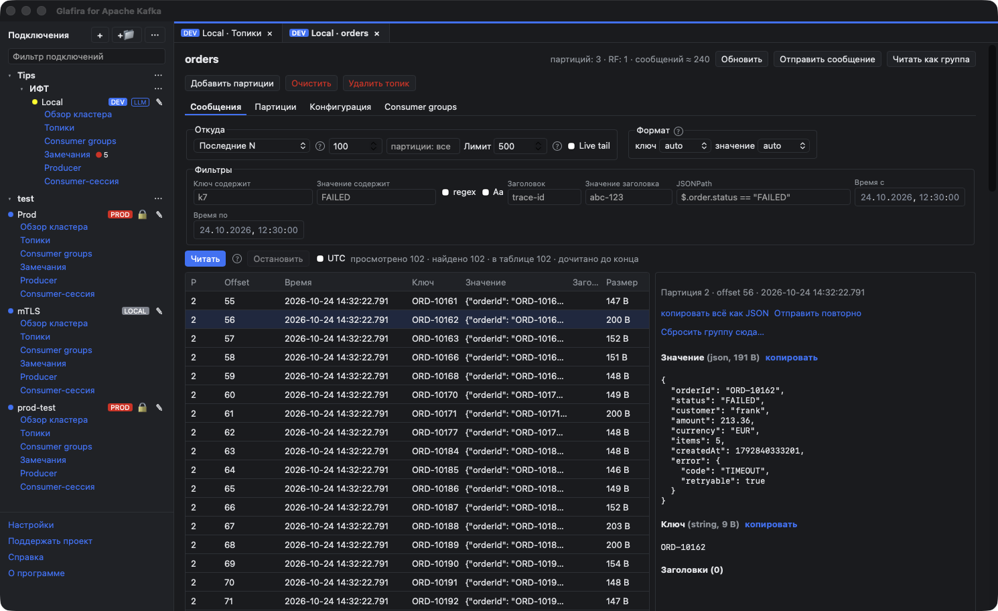This screenshot has height=611, width=998.
Task: Click help icon beside the Читать button
Action: click(237, 259)
